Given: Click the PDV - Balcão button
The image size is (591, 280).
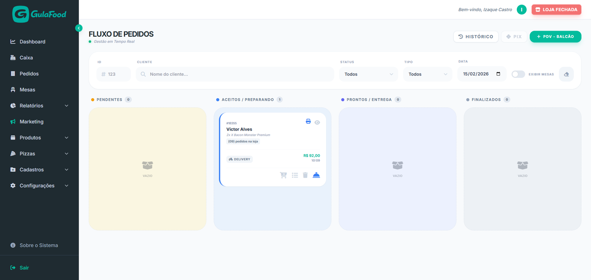Looking at the screenshot, I should pyautogui.click(x=555, y=37).
